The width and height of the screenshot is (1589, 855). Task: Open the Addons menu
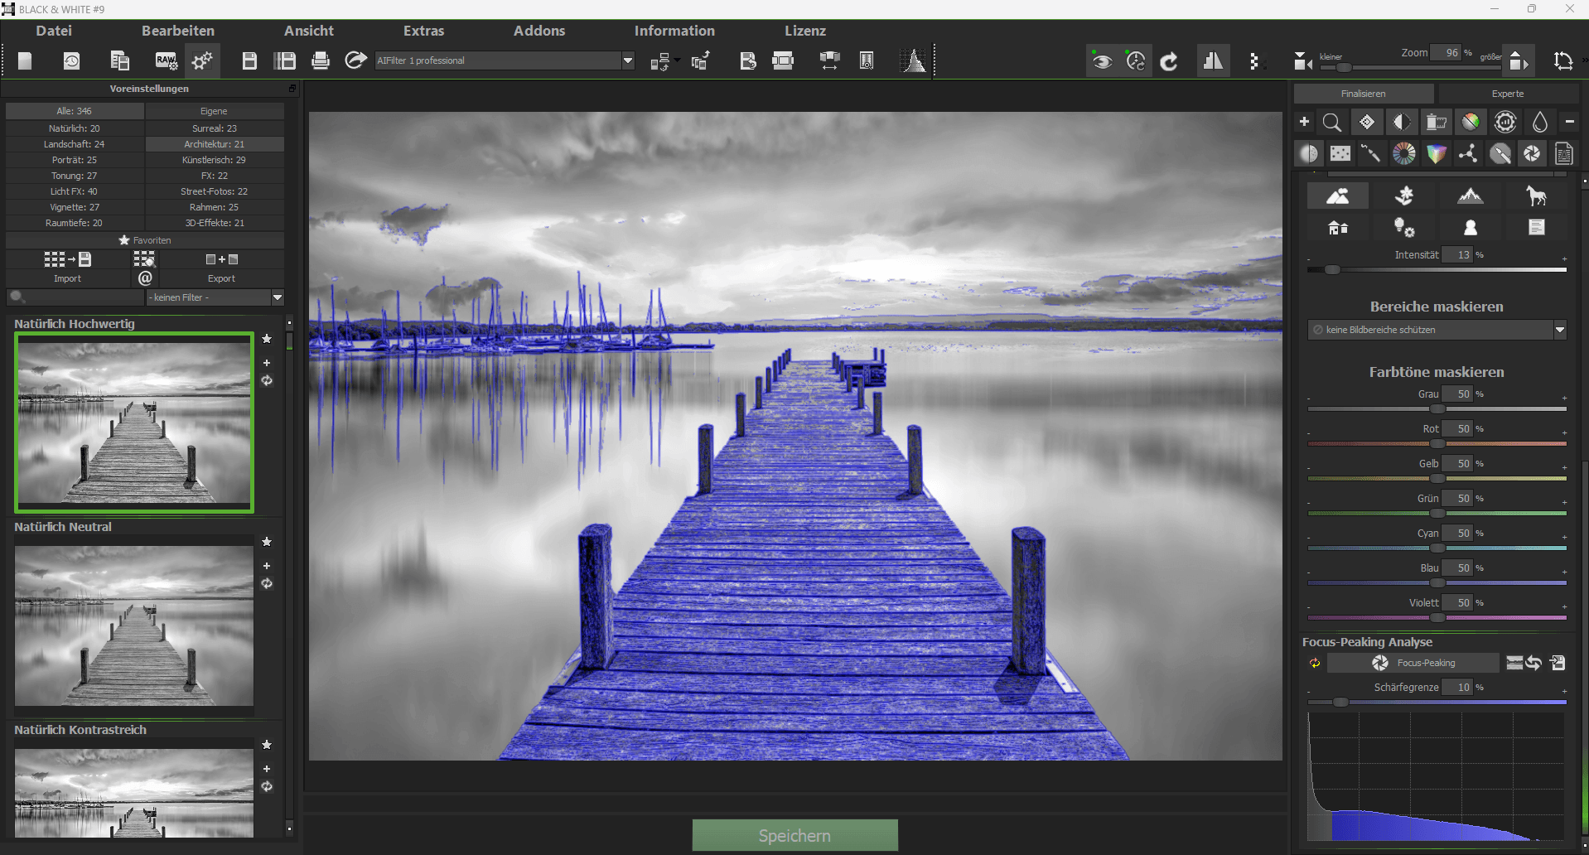pos(539,31)
